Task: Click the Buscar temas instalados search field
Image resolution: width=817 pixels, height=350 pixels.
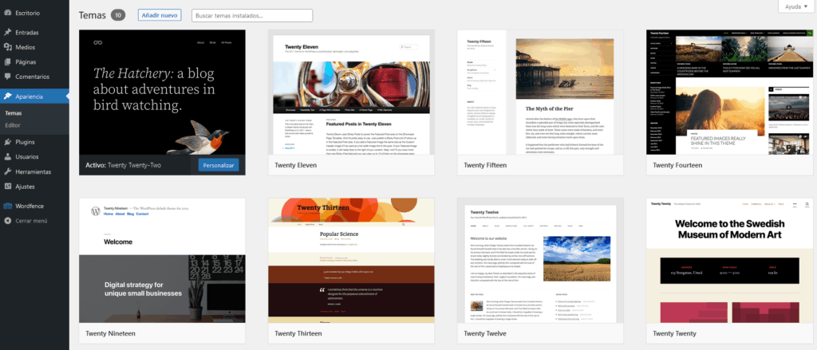Action: pos(252,16)
